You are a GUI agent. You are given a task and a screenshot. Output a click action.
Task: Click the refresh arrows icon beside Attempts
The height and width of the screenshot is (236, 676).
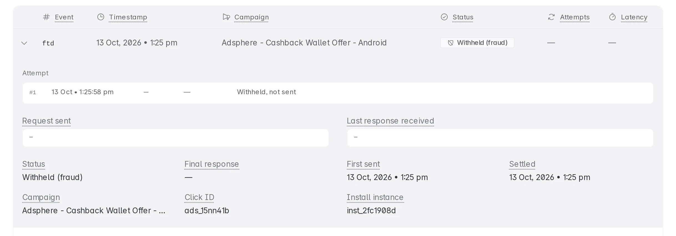551,17
